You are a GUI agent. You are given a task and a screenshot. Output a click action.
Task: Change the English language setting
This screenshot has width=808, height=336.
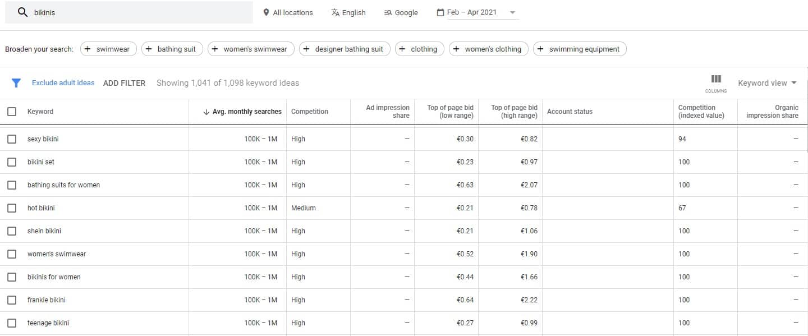[x=348, y=12]
